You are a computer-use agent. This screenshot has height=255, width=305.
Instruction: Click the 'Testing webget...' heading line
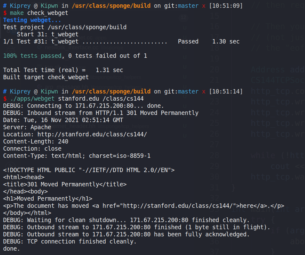pos(32,20)
